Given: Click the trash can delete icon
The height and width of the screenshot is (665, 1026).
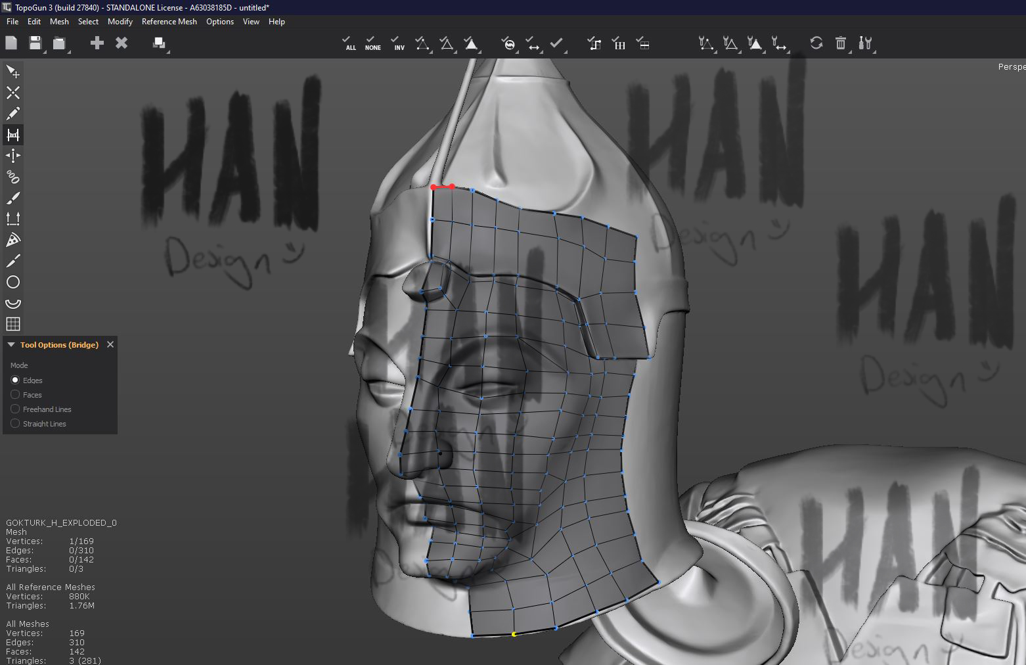Looking at the screenshot, I should [x=841, y=43].
